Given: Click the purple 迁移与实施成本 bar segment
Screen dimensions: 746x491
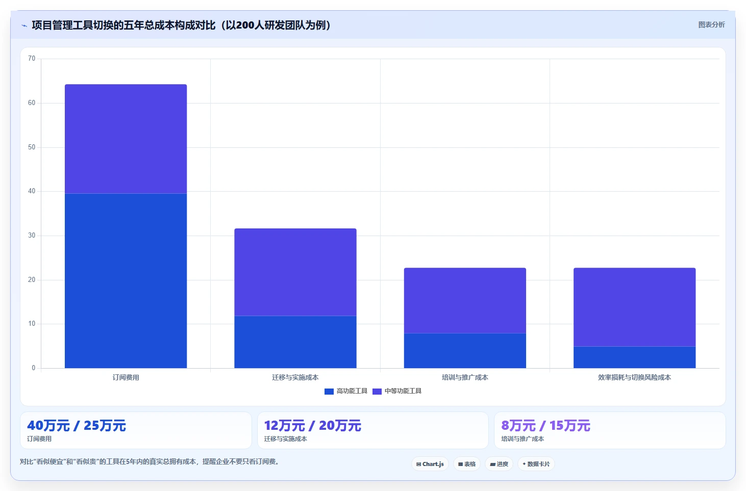Looking at the screenshot, I should [x=295, y=272].
